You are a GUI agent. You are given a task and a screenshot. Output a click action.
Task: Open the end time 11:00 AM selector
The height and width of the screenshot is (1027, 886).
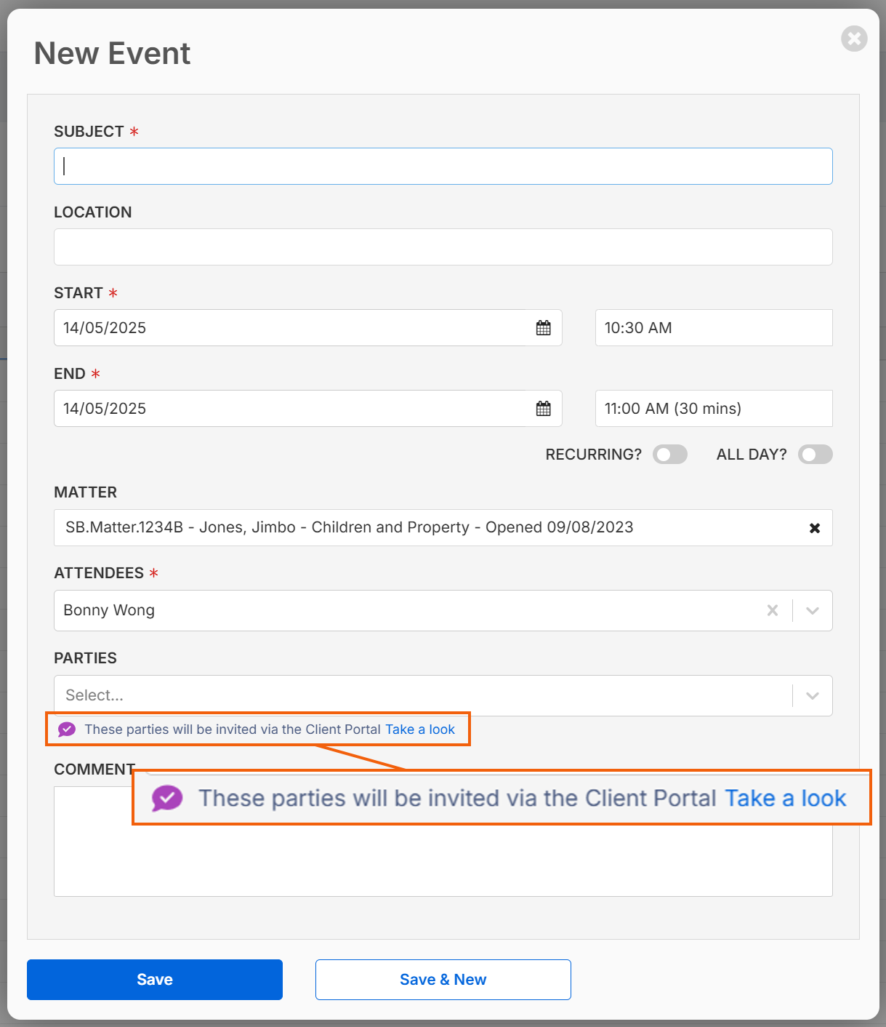(714, 409)
